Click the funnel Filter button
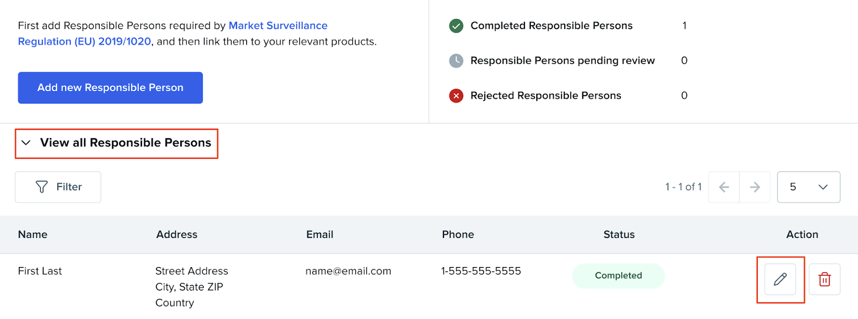This screenshot has height=319, width=858. [x=58, y=187]
